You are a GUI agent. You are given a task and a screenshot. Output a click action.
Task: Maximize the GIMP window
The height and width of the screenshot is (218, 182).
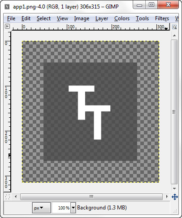[152, 5]
